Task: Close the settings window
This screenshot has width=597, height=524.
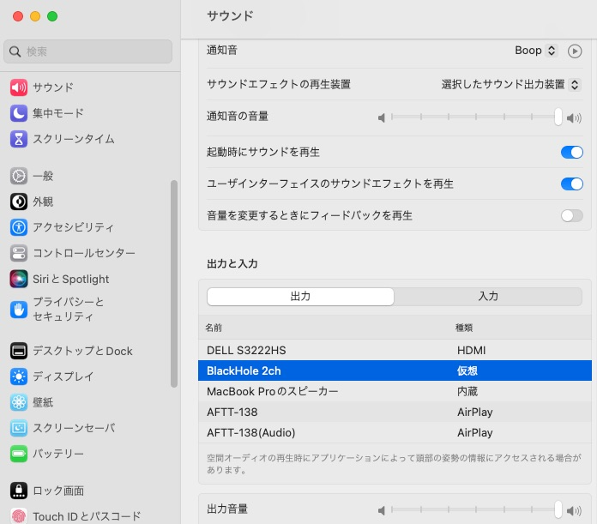Action: [18, 16]
